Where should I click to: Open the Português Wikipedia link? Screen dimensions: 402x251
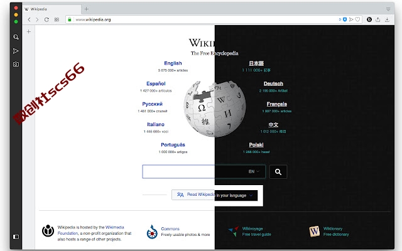pos(173,145)
